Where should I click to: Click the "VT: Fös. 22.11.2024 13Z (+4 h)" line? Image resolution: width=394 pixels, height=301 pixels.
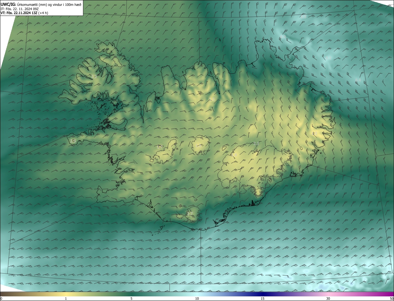tap(24, 13)
